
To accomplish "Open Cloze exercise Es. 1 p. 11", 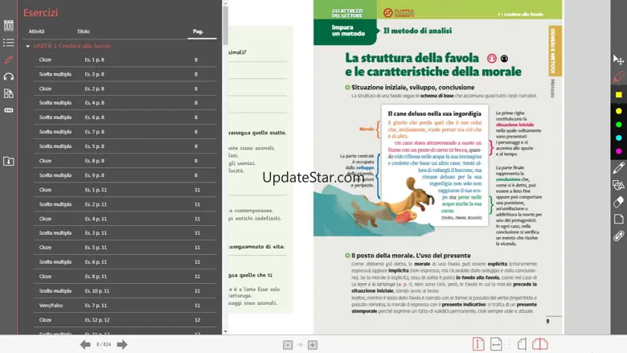I will 125,190.
